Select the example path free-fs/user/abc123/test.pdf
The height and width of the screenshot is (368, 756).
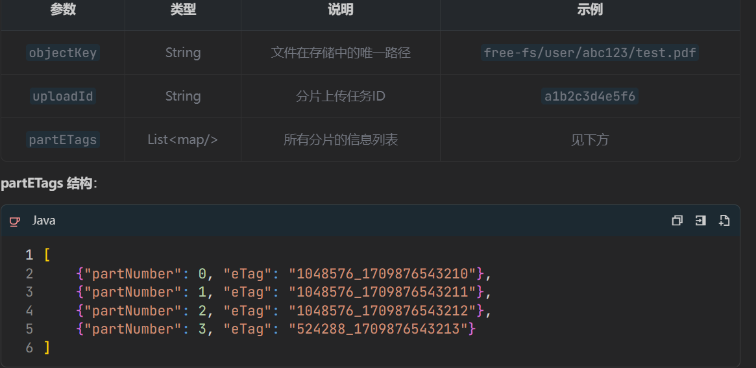click(x=590, y=53)
